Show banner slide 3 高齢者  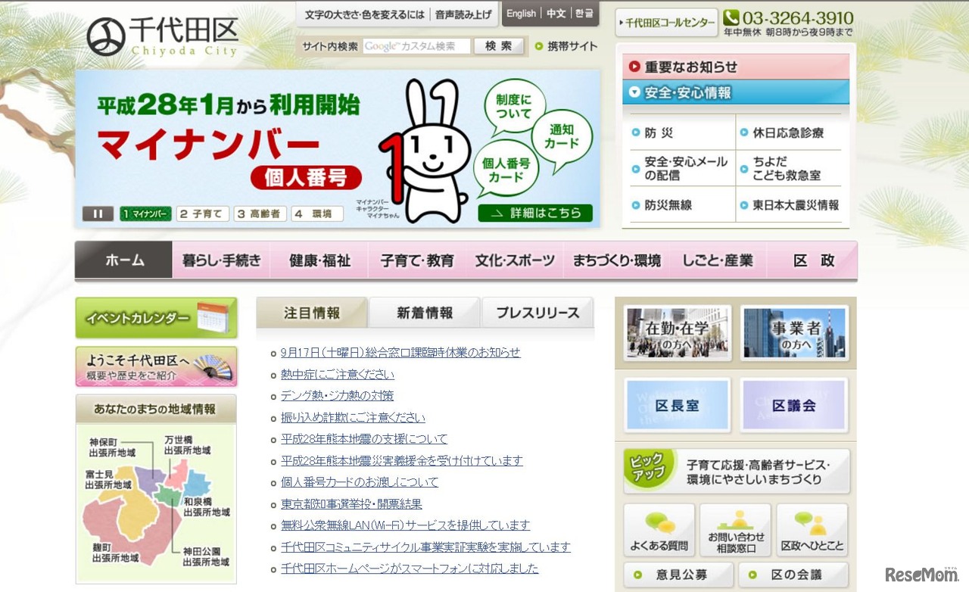[260, 213]
